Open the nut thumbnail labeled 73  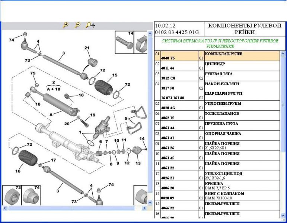12,196
